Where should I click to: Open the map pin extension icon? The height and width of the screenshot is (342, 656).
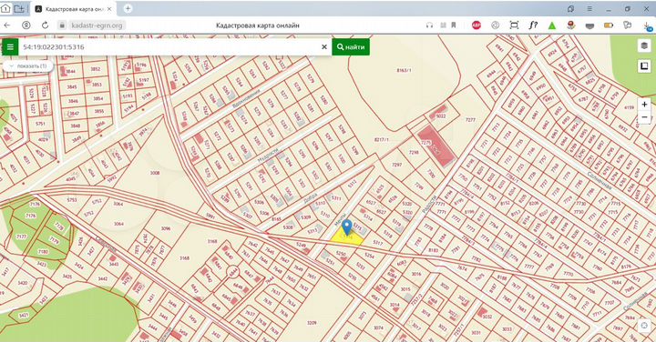click(571, 25)
